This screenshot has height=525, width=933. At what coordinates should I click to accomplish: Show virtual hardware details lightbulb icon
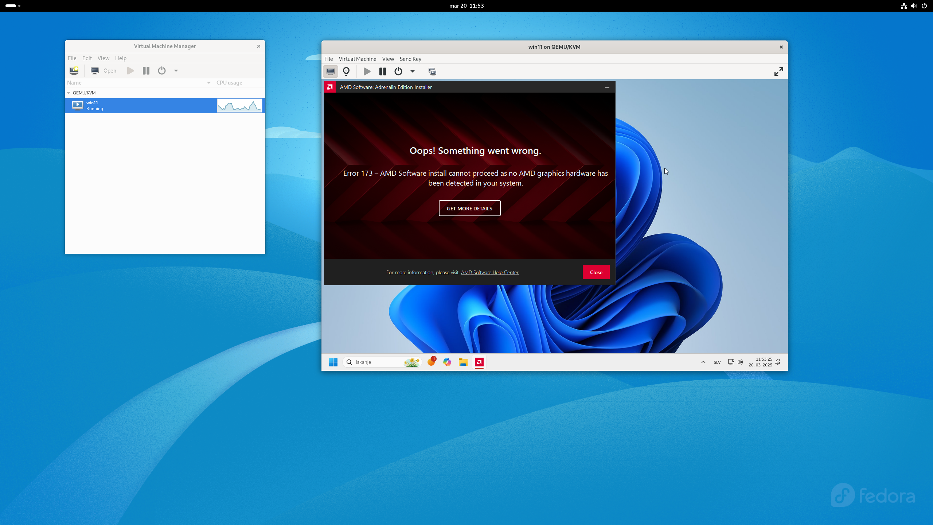pyautogui.click(x=346, y=71)
